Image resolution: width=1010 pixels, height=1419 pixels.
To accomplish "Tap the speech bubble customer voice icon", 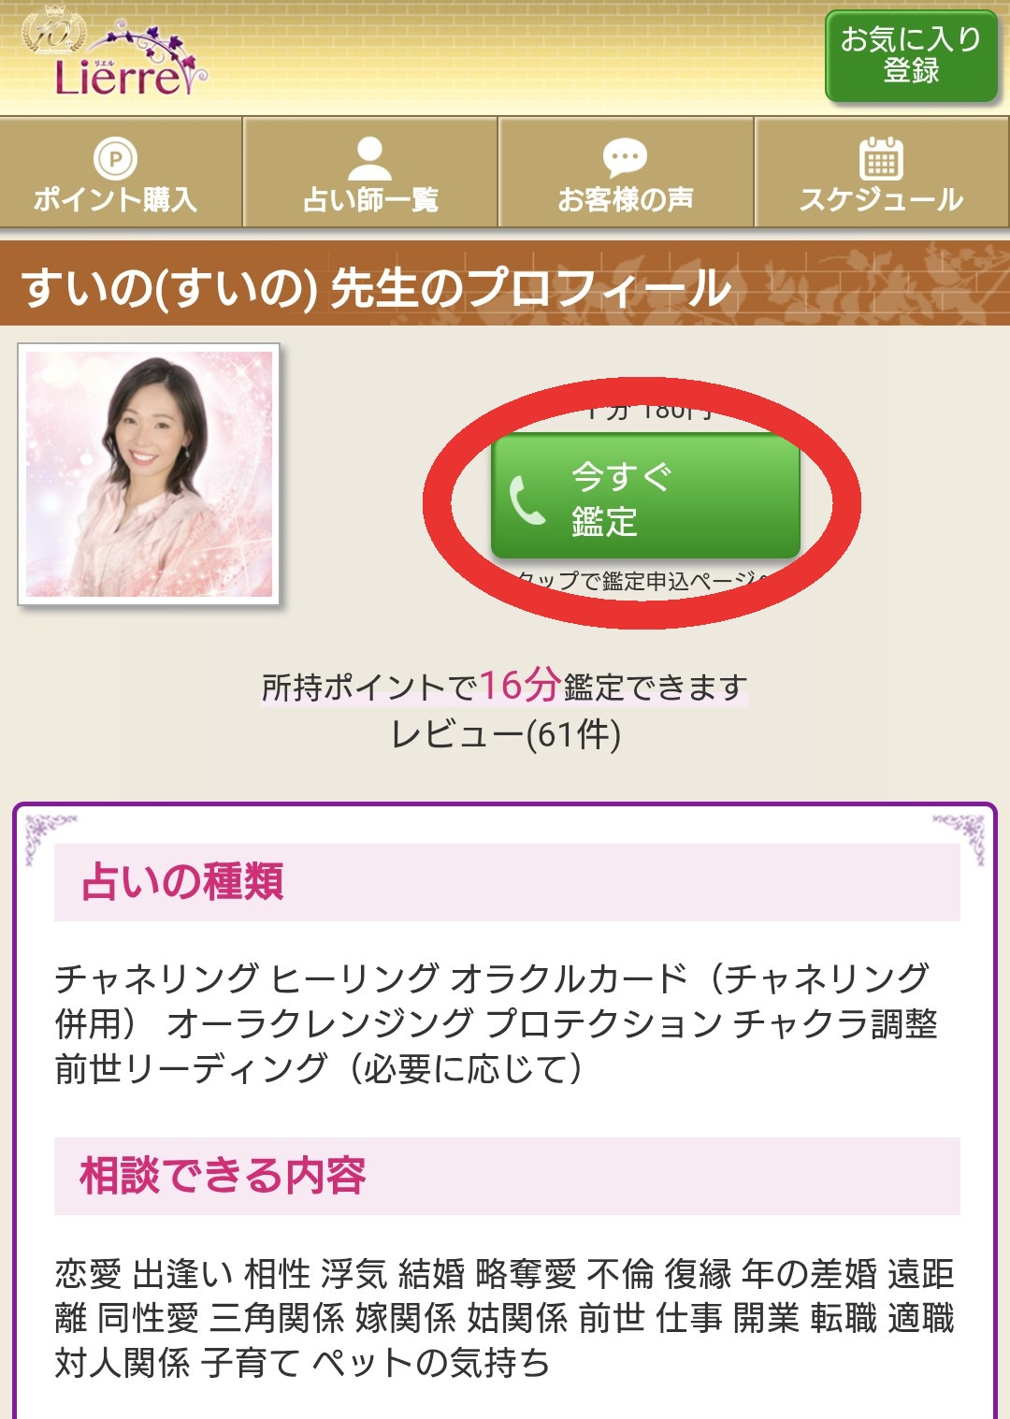I will click(x=625, y=158).
